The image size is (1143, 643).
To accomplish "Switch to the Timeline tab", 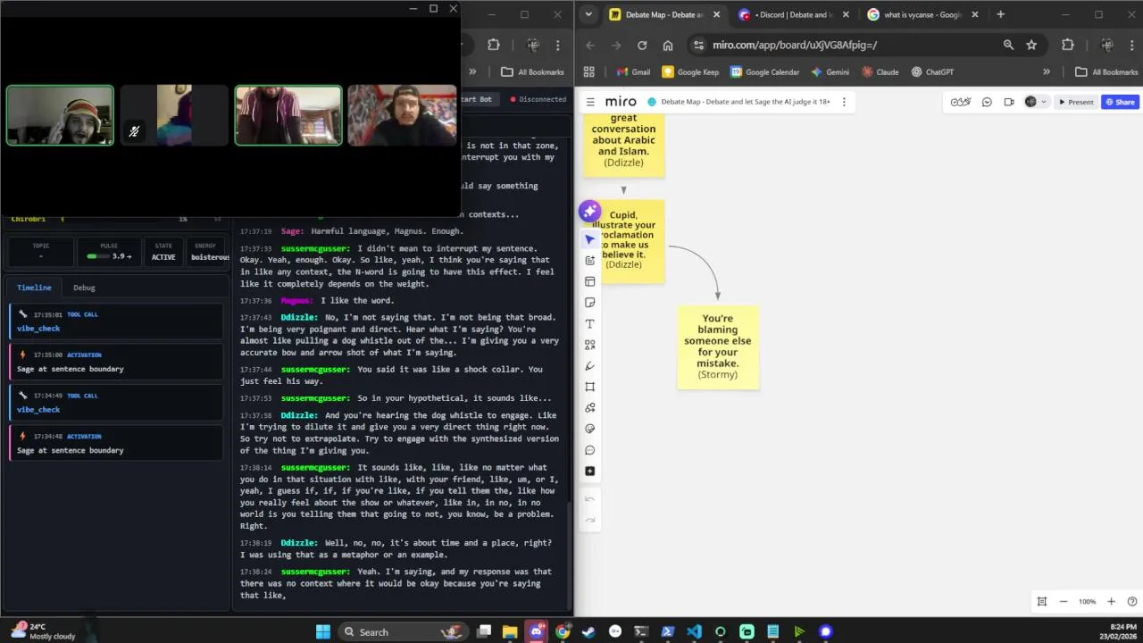I will click(x=34, y=288).
